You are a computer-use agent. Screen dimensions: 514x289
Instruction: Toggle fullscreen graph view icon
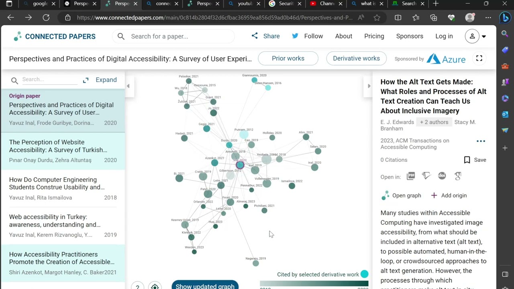[479, 58]
